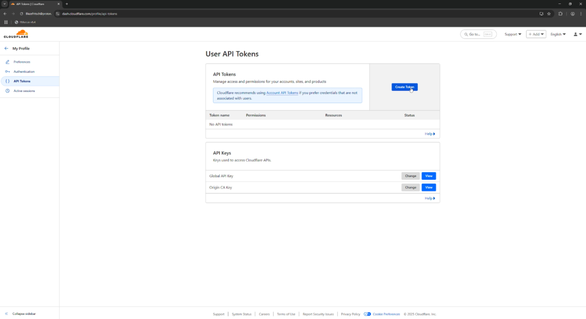Change the Global API Key

[x=411, y=176]
